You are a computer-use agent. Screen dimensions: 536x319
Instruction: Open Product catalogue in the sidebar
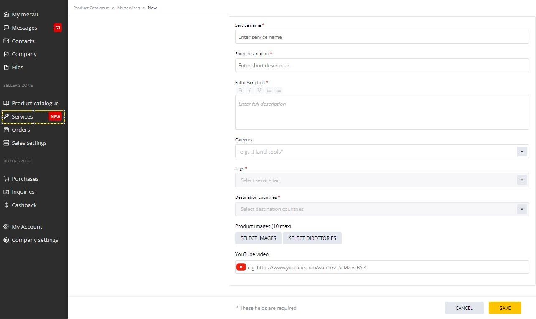tap(35, 103)
